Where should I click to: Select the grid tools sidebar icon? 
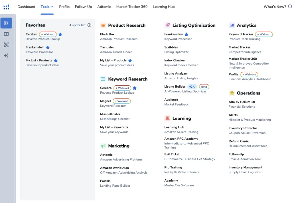click(6, 23)
